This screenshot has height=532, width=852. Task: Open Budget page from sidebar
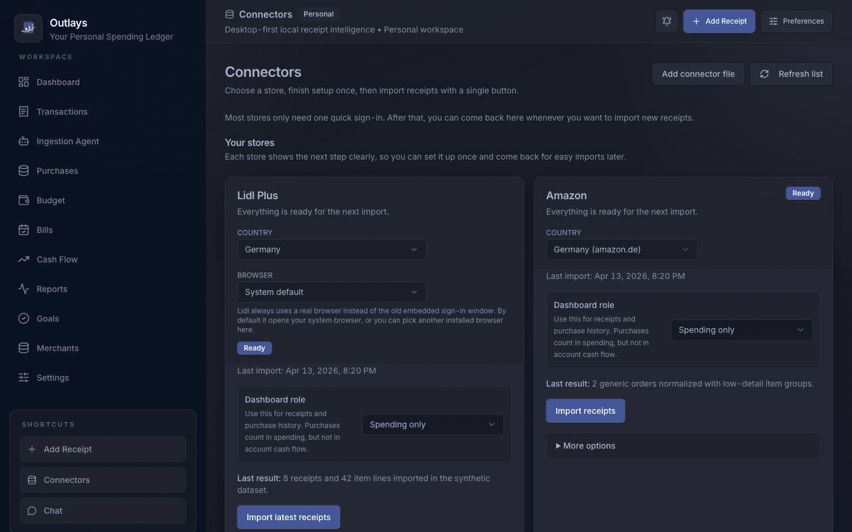[103, 200]
